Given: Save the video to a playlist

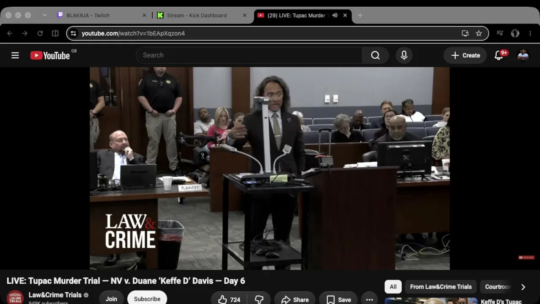Looking at the screenshot, I should tap(339, 299).
